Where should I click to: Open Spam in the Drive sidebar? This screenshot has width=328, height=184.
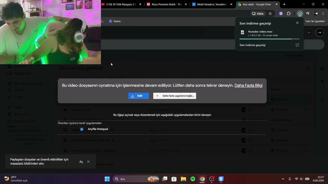pos(18,107)
